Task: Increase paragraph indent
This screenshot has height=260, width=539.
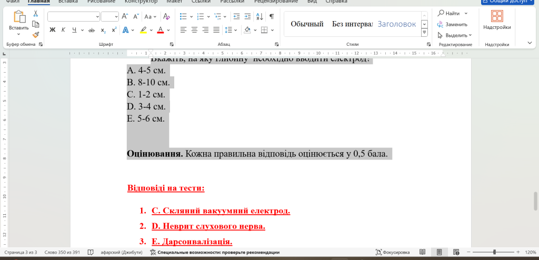Action: click(247, 16)
